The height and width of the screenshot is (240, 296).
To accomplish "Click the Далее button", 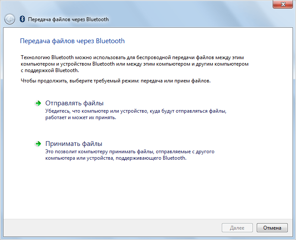I will click(237, 228).
